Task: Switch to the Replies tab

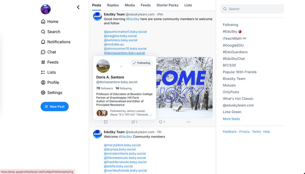Action: [113, 5]
